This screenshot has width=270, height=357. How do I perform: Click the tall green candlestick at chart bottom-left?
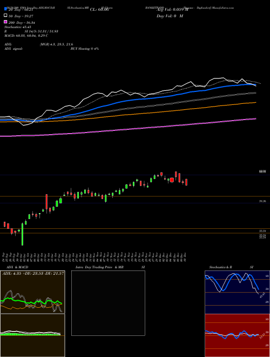[22, 234]
